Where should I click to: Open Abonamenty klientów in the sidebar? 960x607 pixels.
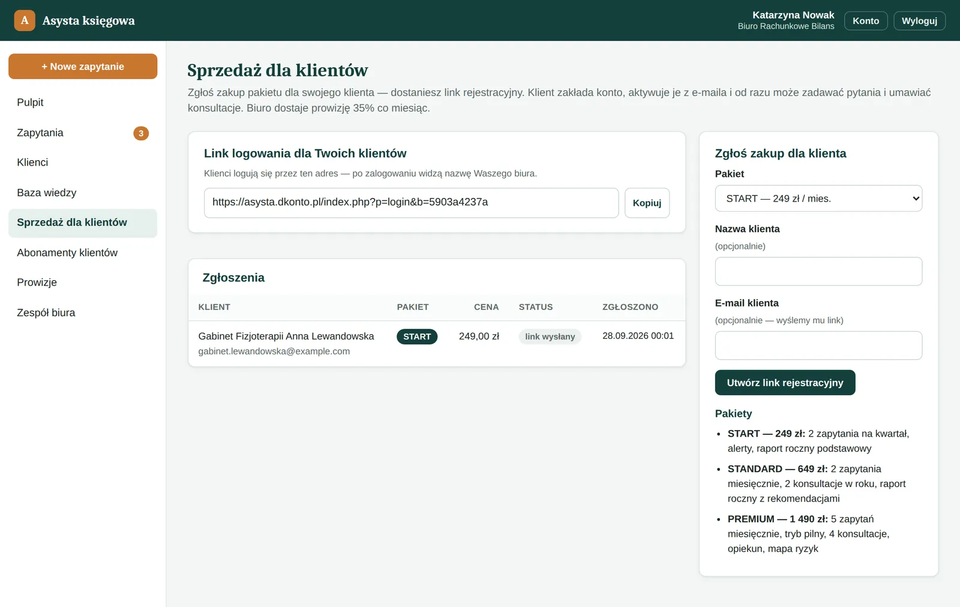pyautogui.click(x=83, y=253)
